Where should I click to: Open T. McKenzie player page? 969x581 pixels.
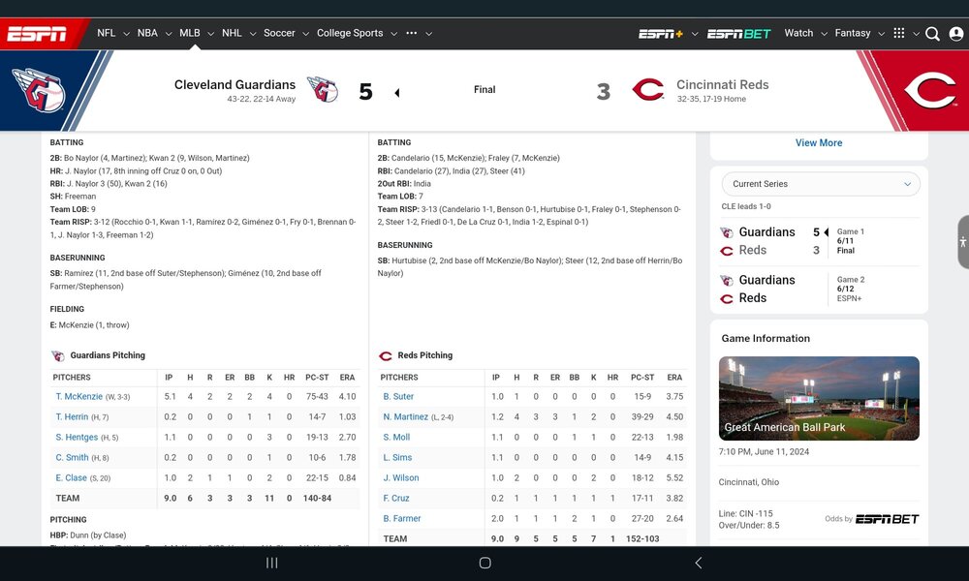(x=79, y=396)
